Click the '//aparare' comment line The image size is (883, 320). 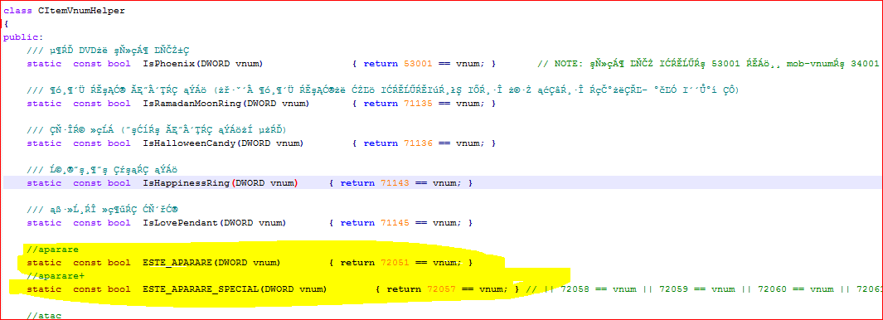(x=52, y=249)
